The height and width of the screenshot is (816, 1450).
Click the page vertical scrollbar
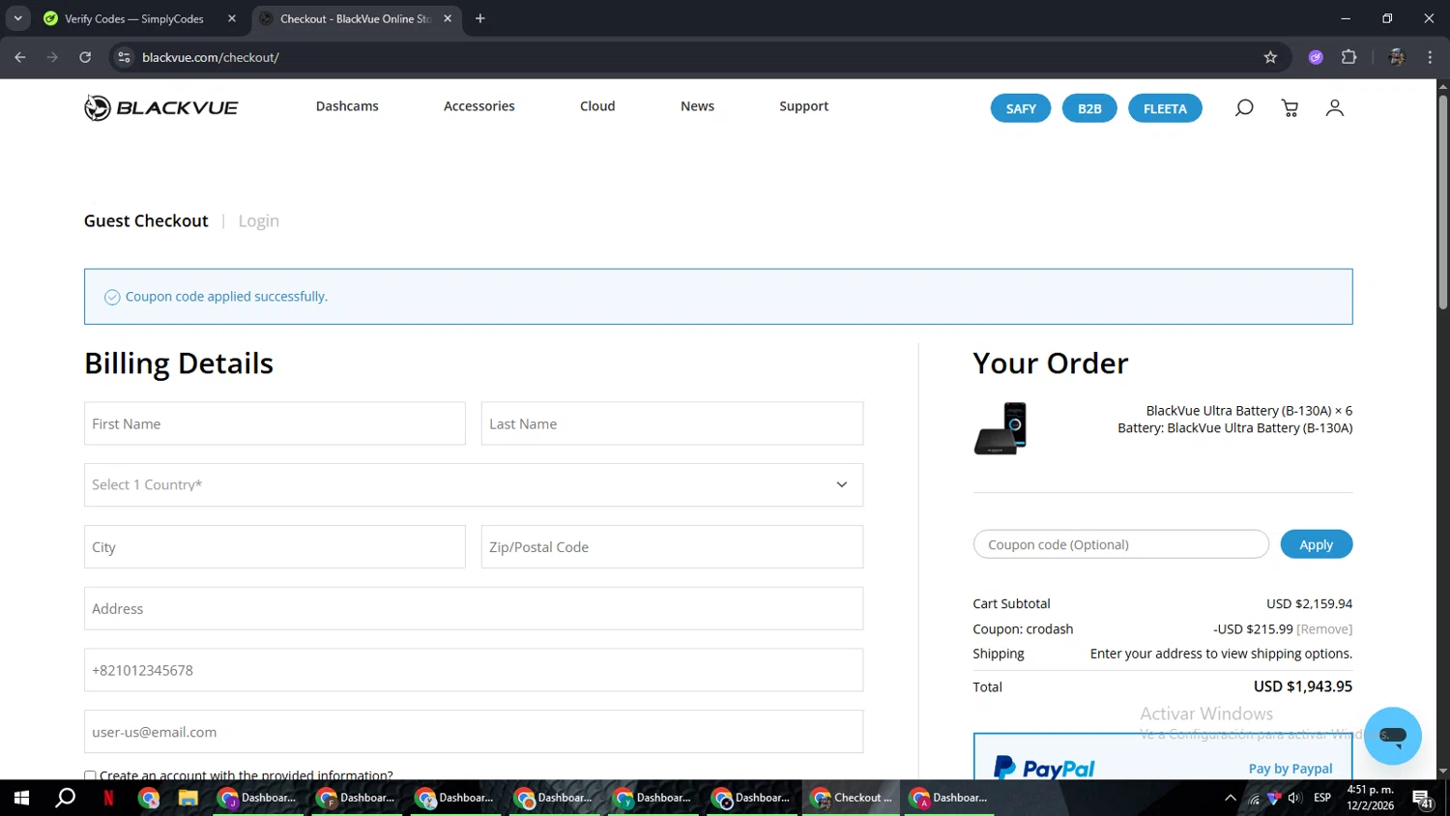click(1442, 203)
